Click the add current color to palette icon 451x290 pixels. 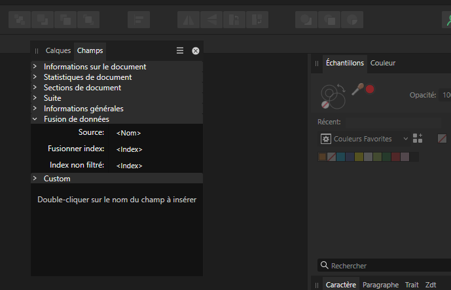pyautogui.click(x=418, y=138)
